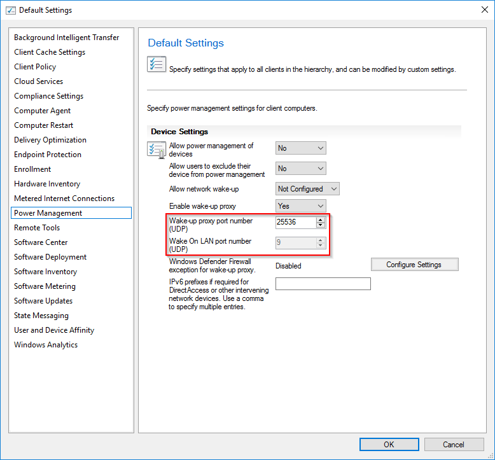
Task: Increase the wake-up proxy port number
Action: (x=321, y=220)
